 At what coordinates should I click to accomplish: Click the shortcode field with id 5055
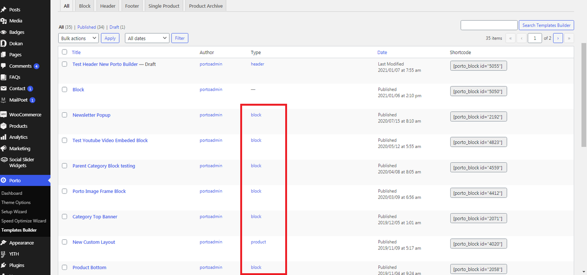click(x=478, y=66)
